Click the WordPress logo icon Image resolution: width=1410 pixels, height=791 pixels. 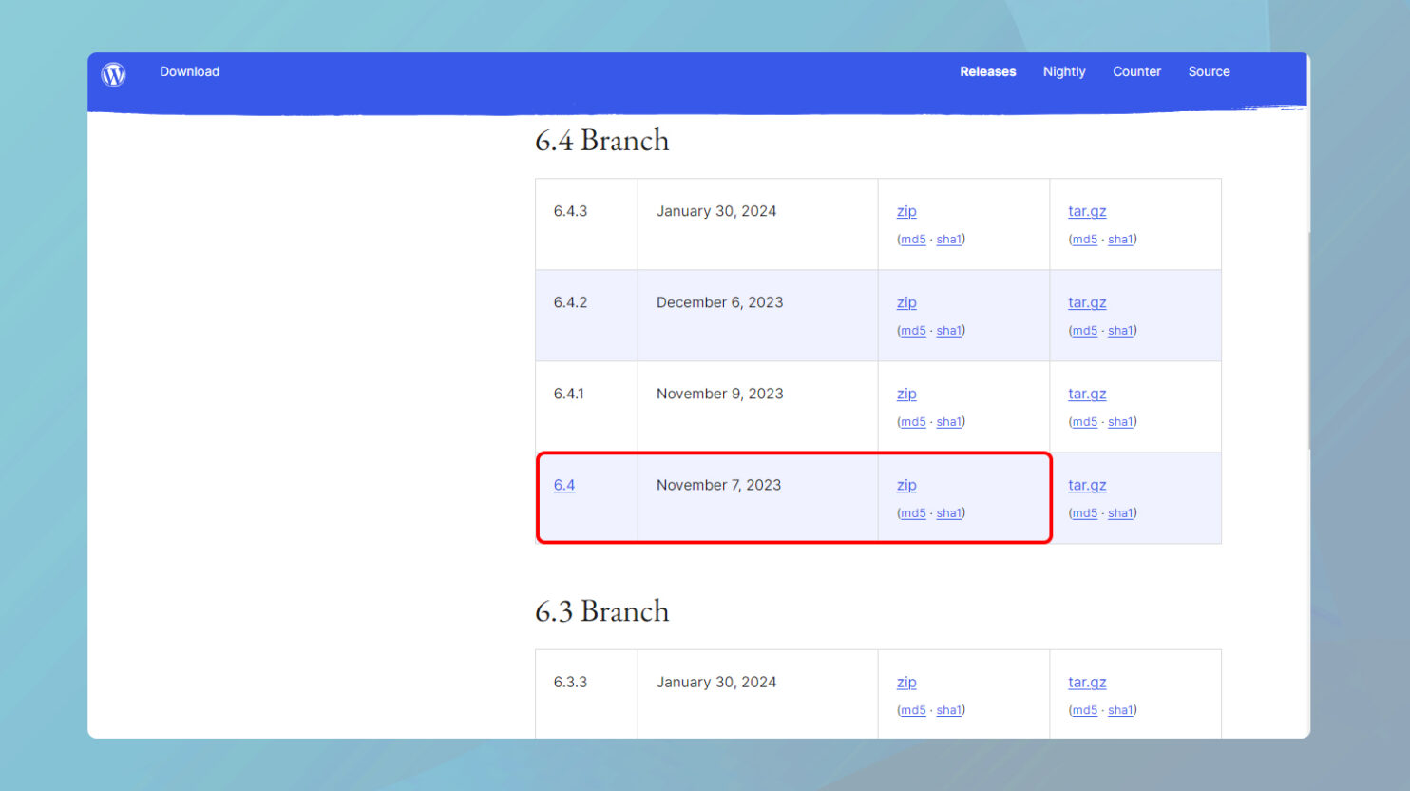pyautogui.click(x=113, y=73)
